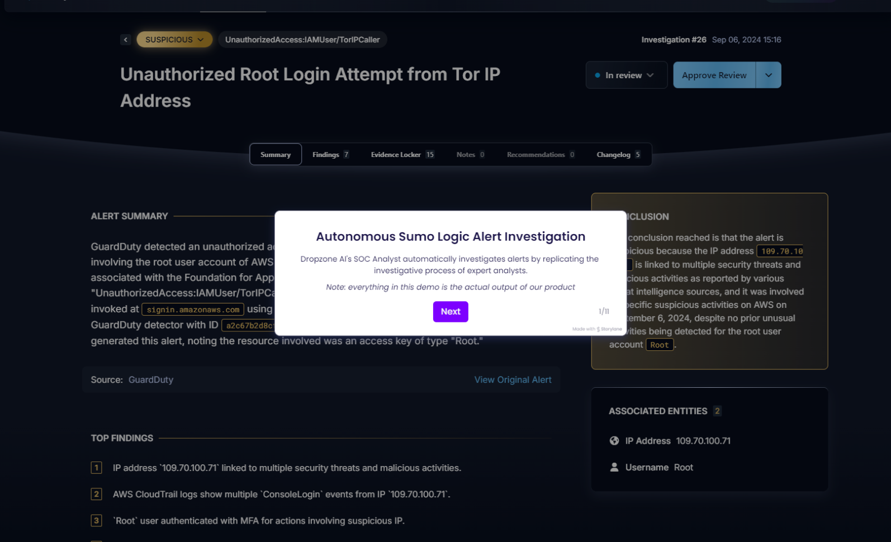Select IP Address 109.70.100.71 entity
This screenshot has width=891, height=542.
point(670,441)
